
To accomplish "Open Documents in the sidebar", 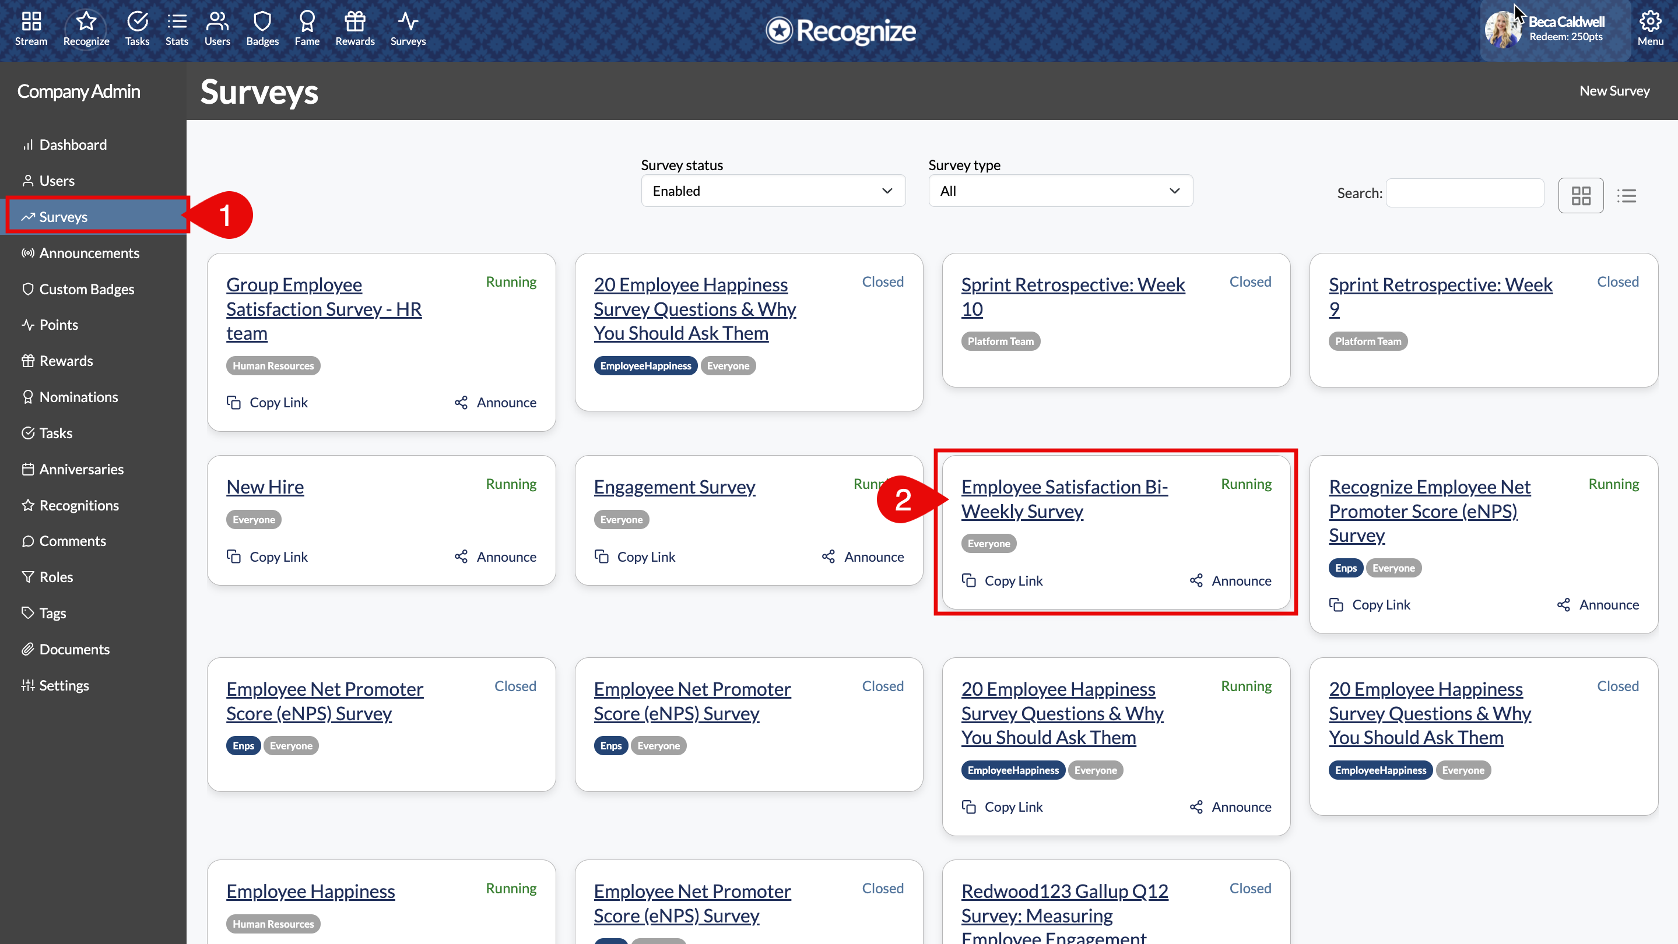I will point(74,649).
